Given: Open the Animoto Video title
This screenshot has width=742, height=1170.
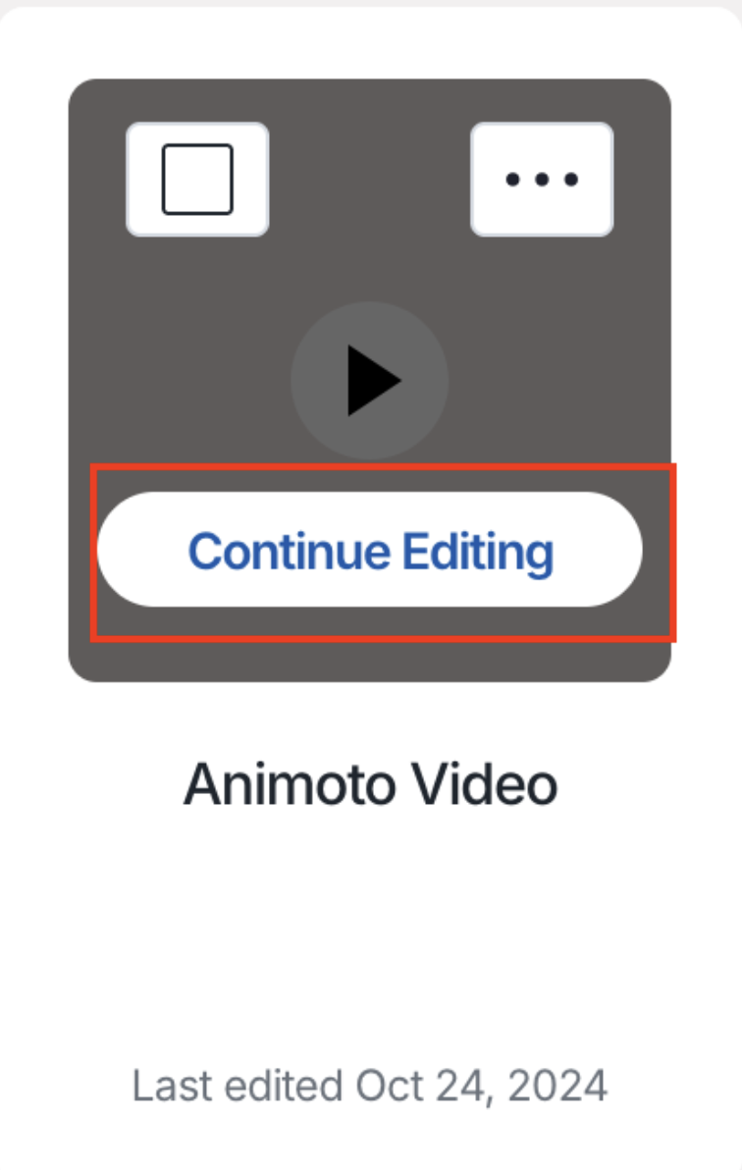Looking at the screenshot, I should click(x=370, y=784).
